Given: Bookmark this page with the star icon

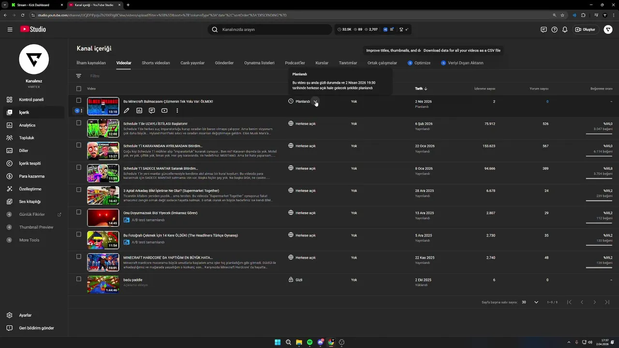Looking at the screenshot, I should tap(562, 15).
